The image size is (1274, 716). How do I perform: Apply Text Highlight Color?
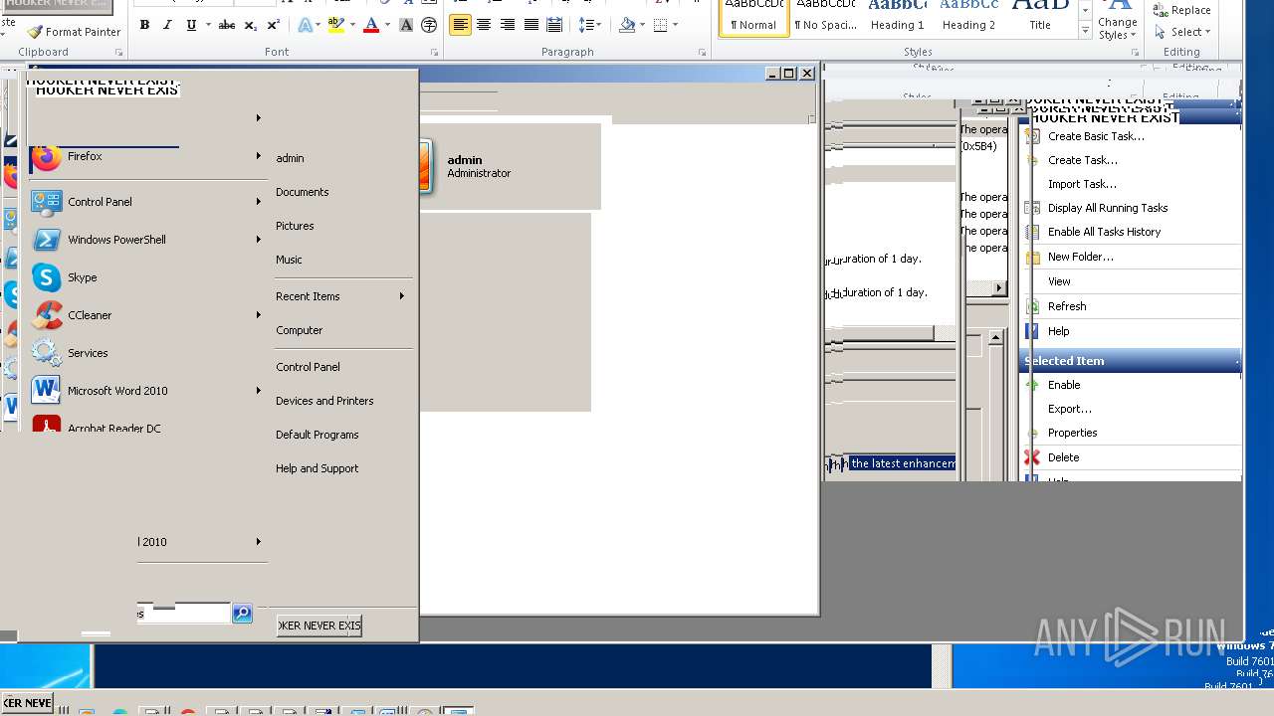336,25
